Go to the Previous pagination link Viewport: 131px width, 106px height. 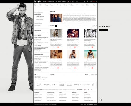click(x=86, y=74)
